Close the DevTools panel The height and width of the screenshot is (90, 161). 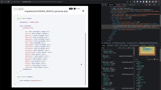pos(159,5)
